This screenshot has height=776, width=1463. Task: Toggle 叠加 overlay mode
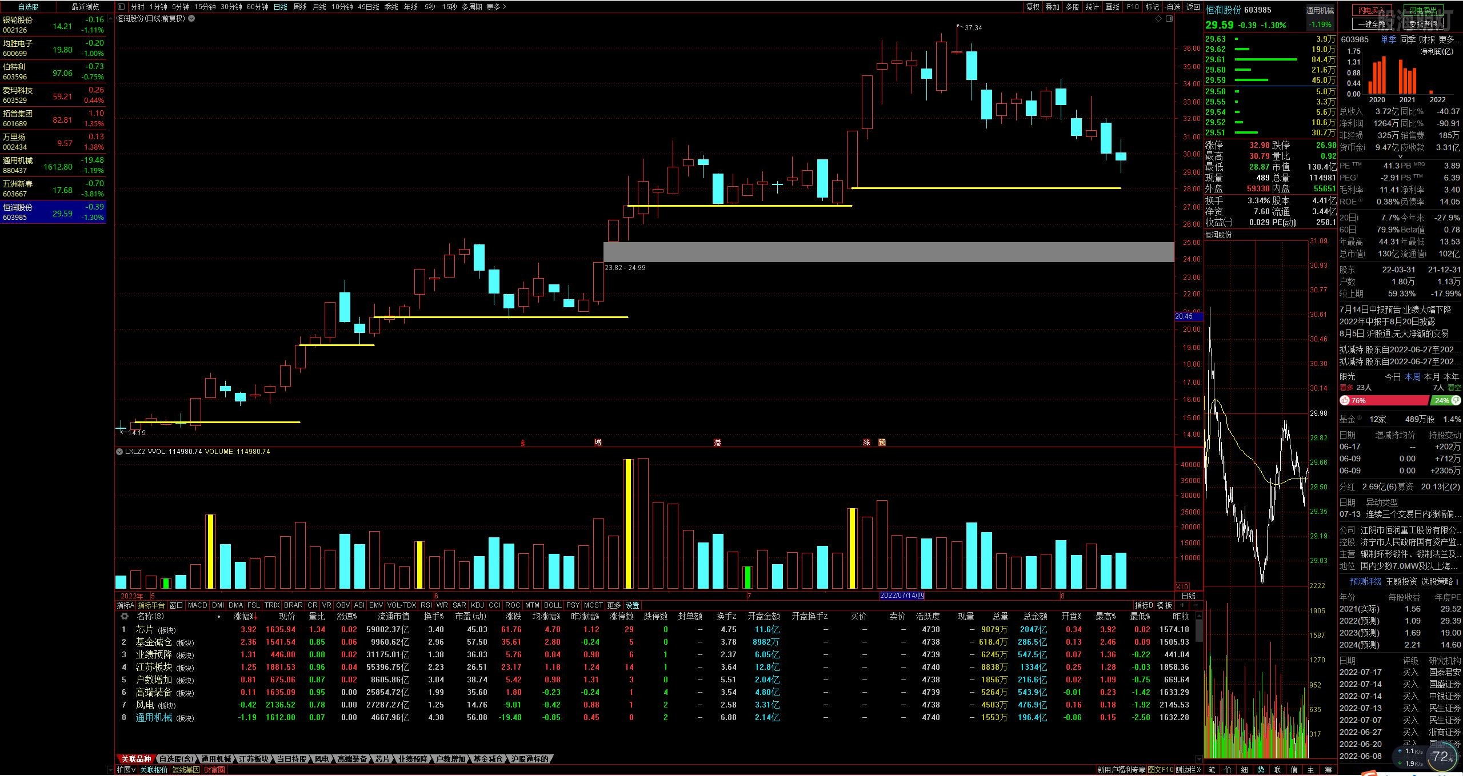coord(1052,7)
